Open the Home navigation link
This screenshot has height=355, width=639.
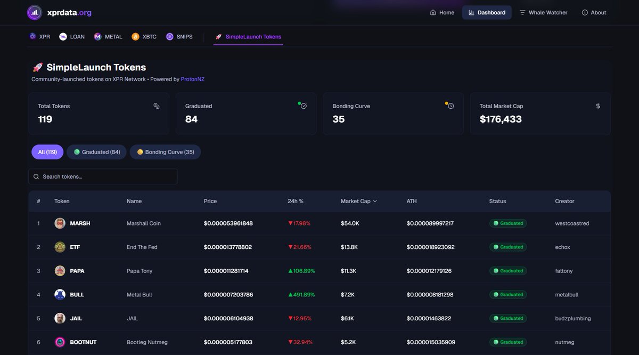pos(442,12)
